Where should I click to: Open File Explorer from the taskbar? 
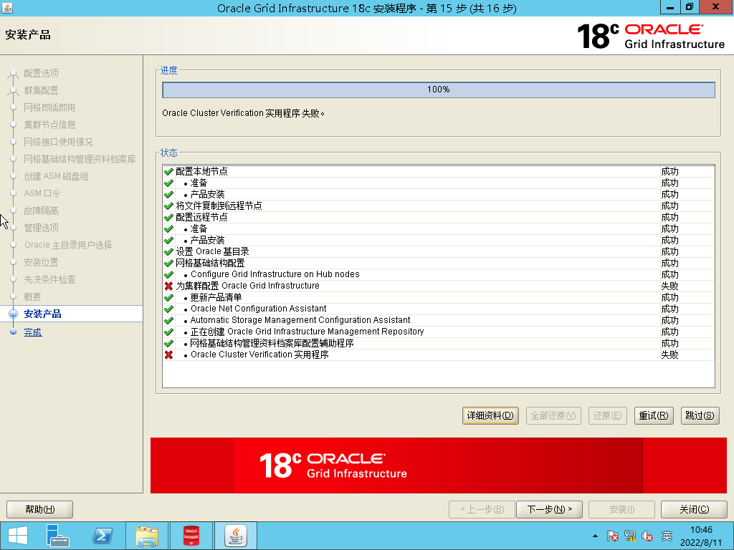[147, 536]
